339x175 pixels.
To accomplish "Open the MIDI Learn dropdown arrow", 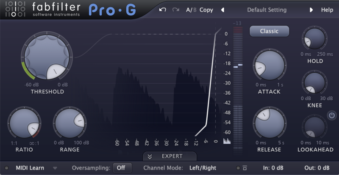I will 55,168.
